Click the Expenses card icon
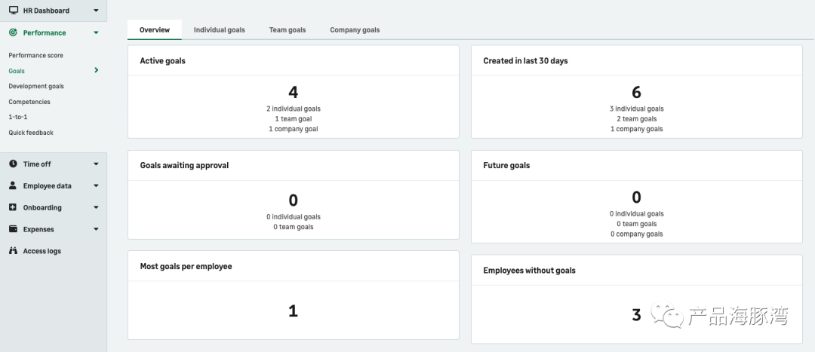 [x=13, y=229]
